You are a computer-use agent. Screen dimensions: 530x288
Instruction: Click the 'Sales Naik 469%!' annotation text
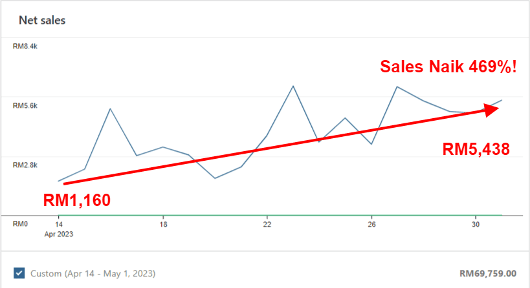pos(448,67)
